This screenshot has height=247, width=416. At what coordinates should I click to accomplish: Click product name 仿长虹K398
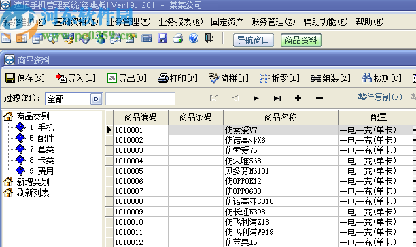[245, 212]
